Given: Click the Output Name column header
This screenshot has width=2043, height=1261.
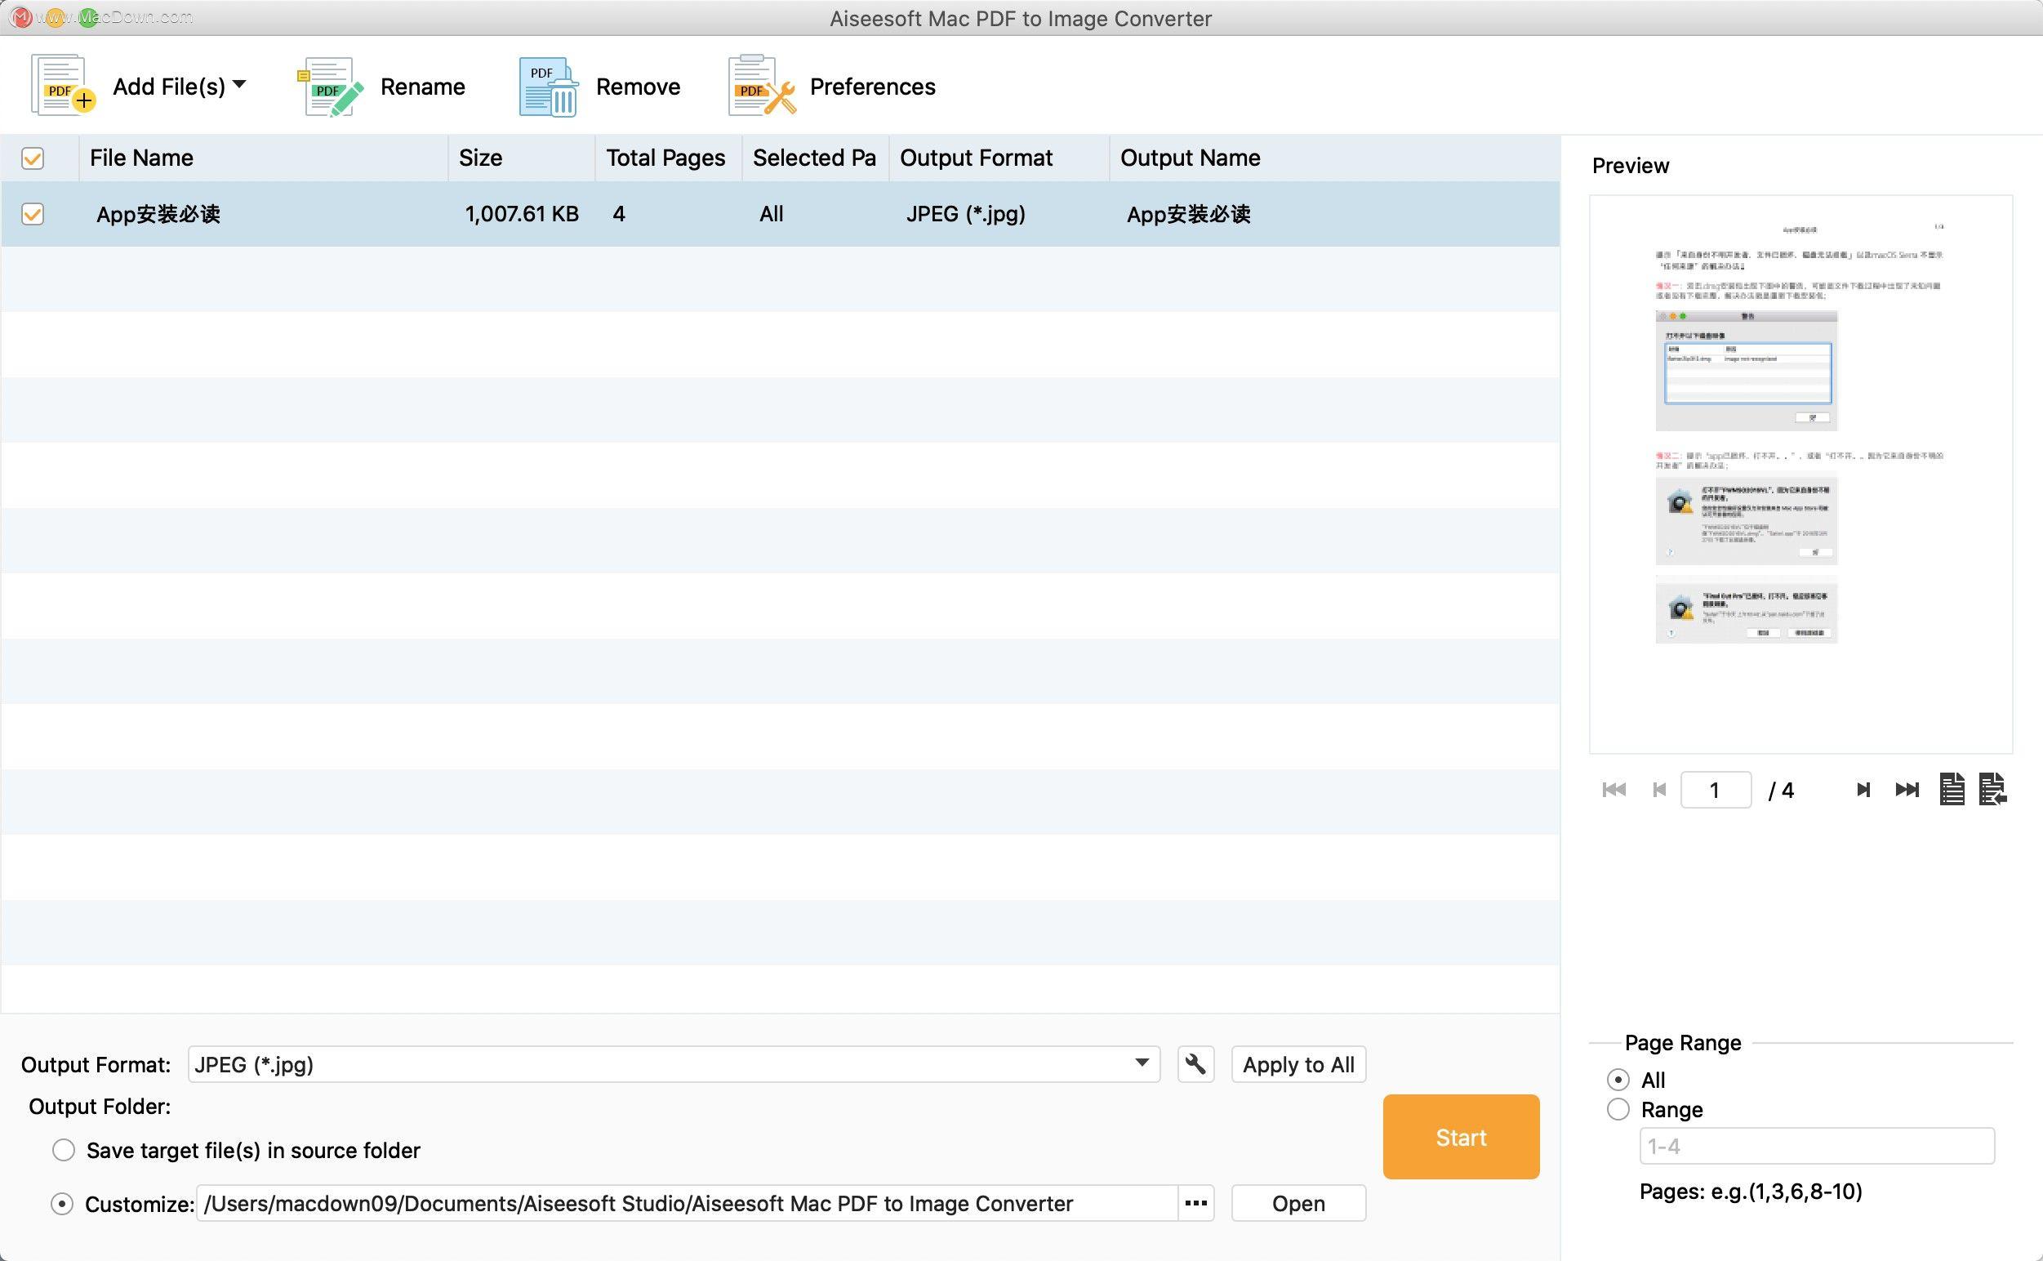Looking at the screenshot, I should pyautogui.click(x=1334, y=158).
